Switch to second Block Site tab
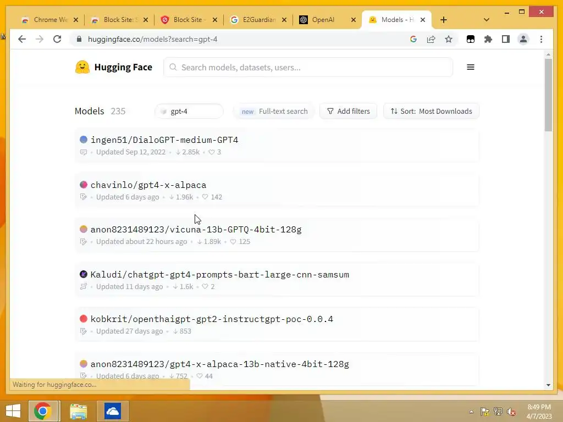563x422 pixels. (x=120, y=20)
